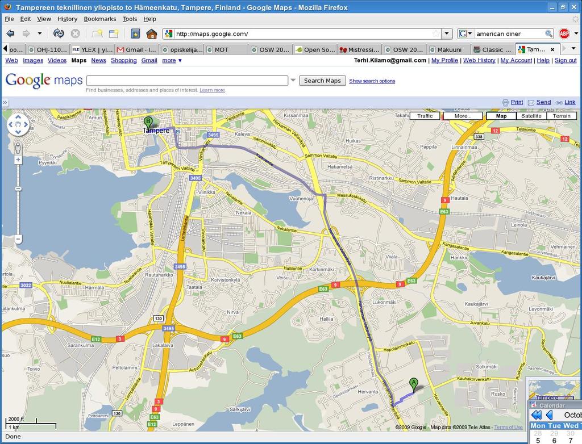The width and height of the screenshot is (582, 444).
Task: Open the More... map layers menu
Action: (x=463, y=116)
